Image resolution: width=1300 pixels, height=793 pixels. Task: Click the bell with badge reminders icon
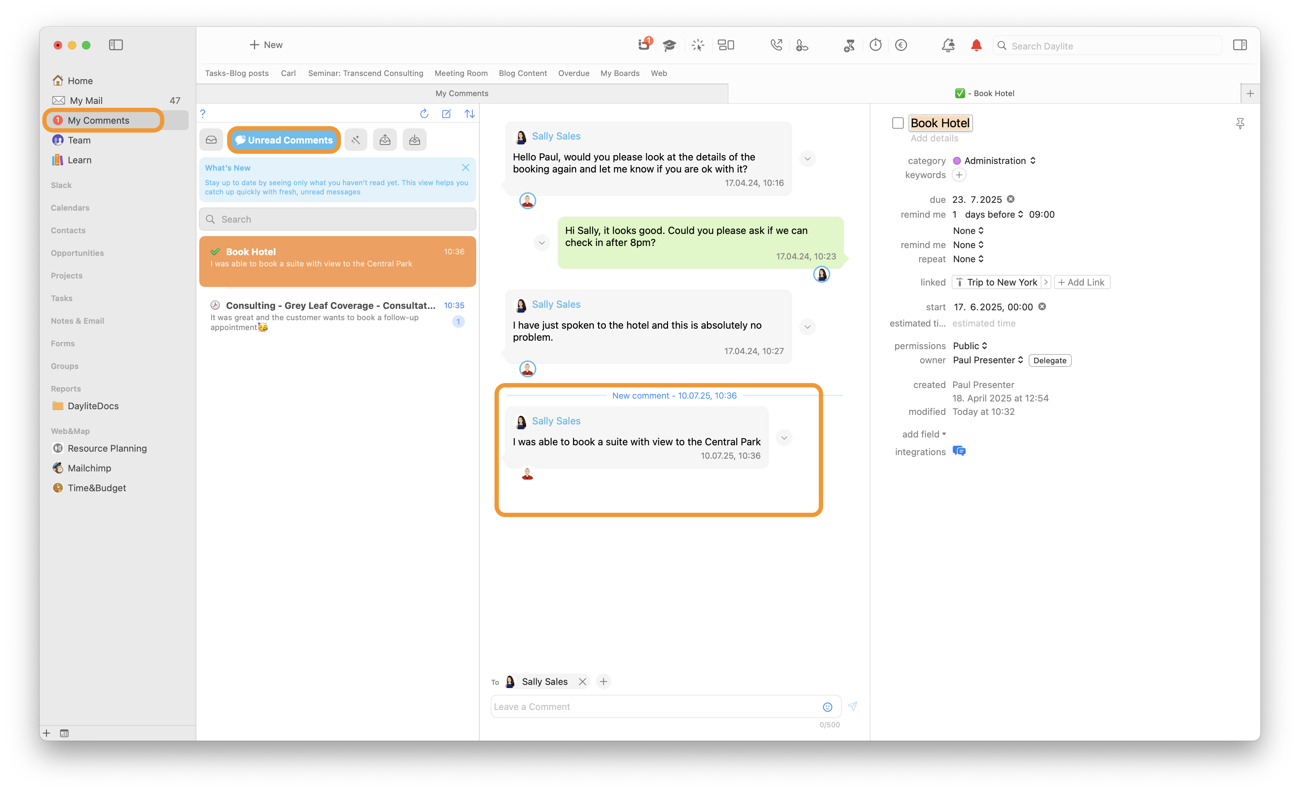(x=948, y=45)
